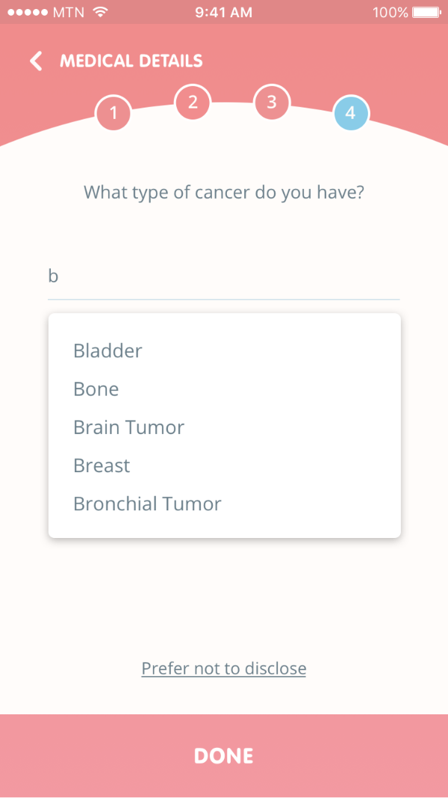448x798 pixels.
Task: Go to step 3 circle
Action: (272, 102)
